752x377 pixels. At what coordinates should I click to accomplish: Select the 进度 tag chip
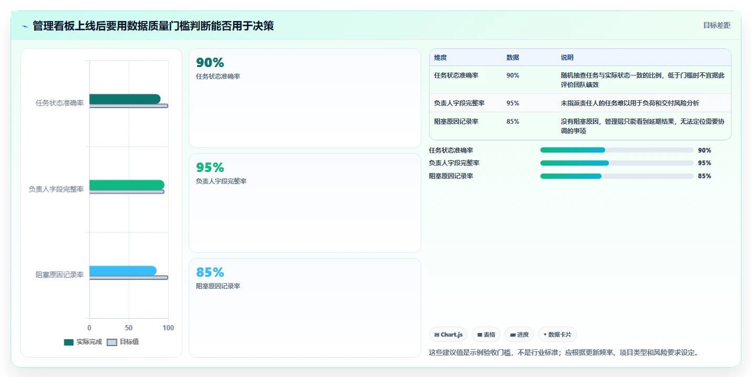(x=519, y=335)
